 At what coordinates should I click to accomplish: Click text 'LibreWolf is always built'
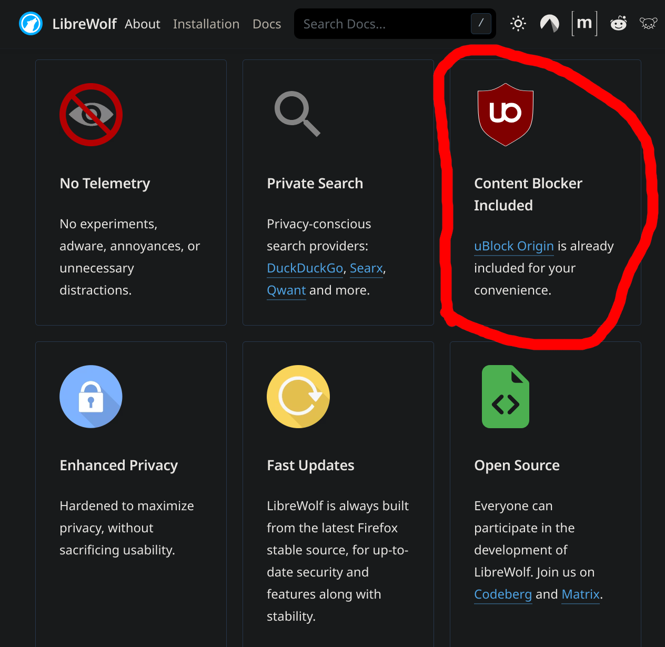coord(338,506)
